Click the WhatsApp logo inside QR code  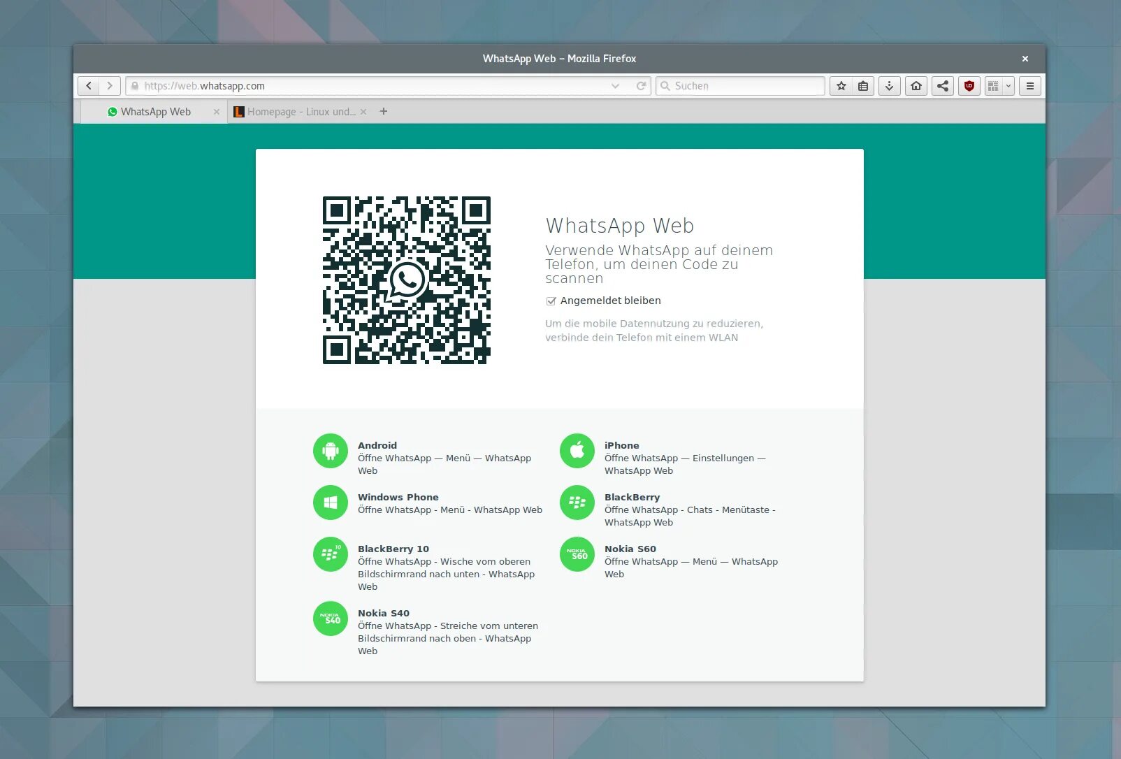[x=407, y=280]
